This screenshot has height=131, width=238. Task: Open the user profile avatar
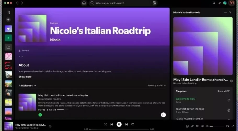231,3
